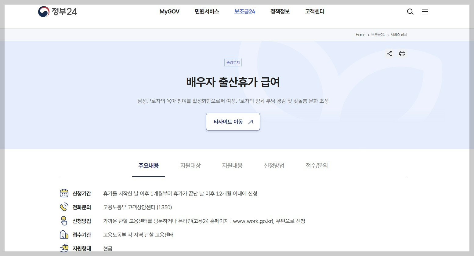Viewport: 474px width, 256px height.
Task: Switch to the 접수/문의 tab
Action: click(x=317, y=166)
